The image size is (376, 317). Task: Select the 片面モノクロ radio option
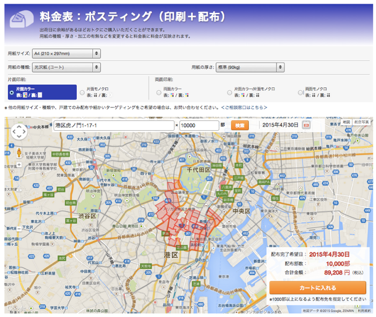click(82, 93)
